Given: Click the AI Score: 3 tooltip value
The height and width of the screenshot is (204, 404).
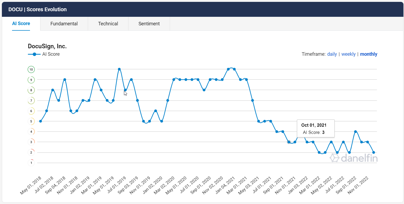Looking at the screenshot, I should [314, 132].
